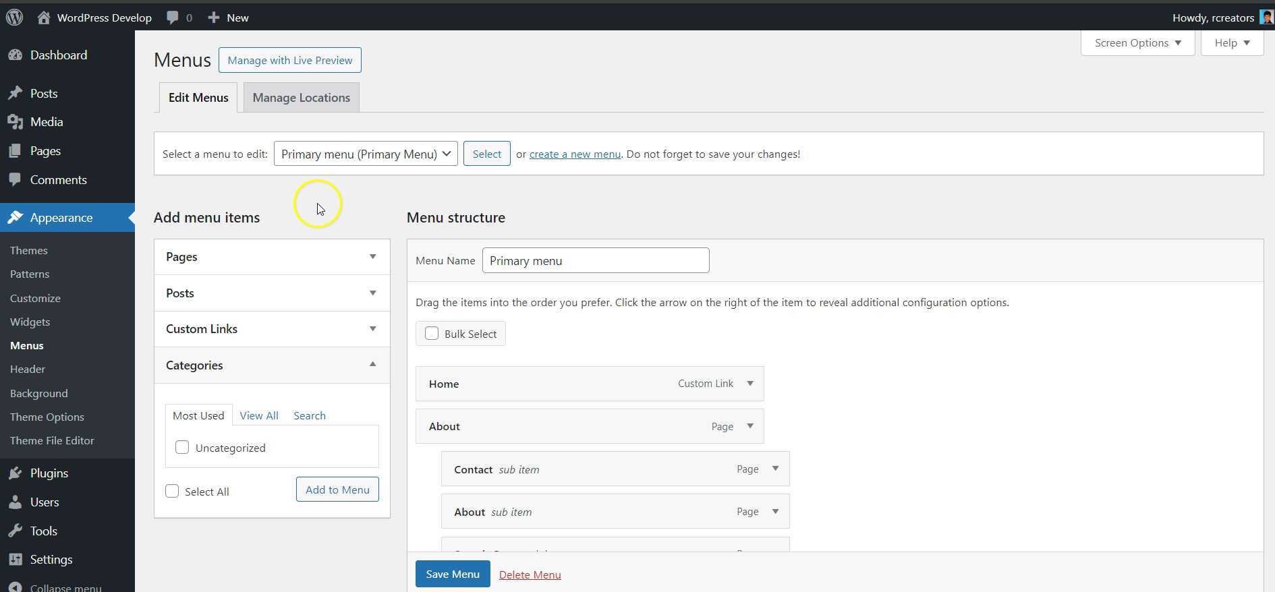Click Howdy, rcreators account text
The width and height of the screenshot is (1275, 592).
click(x=1213, y=18)
